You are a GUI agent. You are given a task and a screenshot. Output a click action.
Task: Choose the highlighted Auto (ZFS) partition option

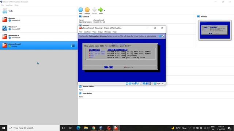(x=108, y=50)
